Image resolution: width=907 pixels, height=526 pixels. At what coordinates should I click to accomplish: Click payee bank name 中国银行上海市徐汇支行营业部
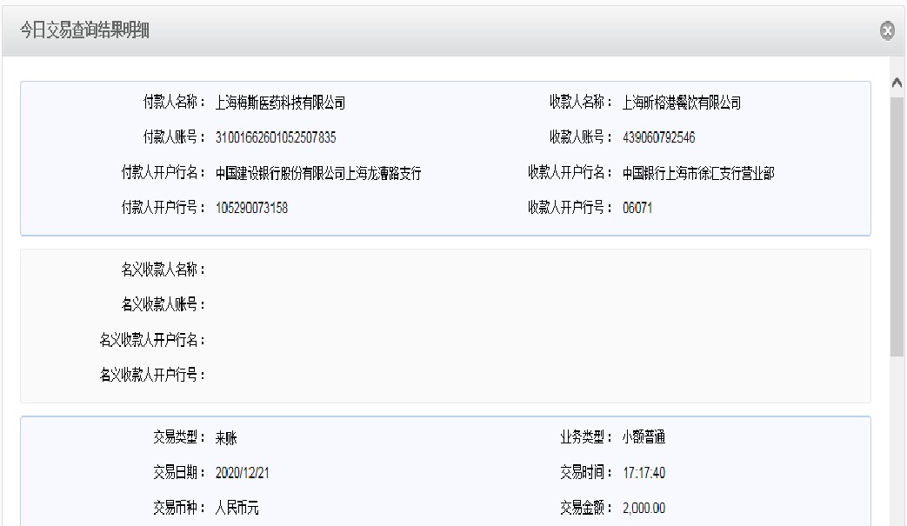point(698,173)
